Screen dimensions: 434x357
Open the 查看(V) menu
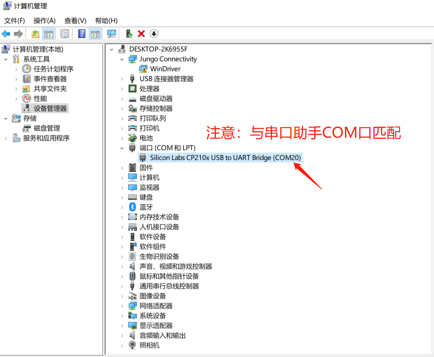75,21
